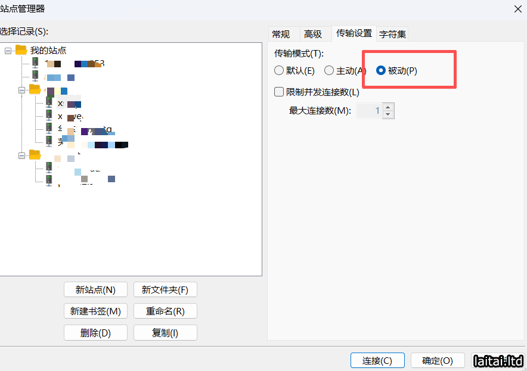Click the first subfolder's yellow folder icon
Image resolution: width=527 pixels, height=371 pixels.
click(35, 89)
